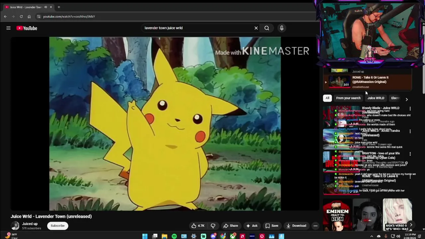Open Chrome from taskbar
This screenshot has width=425, height=239.
(x=223, y=236)
